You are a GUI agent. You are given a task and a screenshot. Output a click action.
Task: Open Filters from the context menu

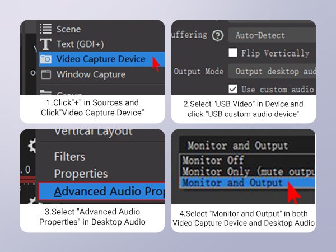[x=69, y=156]
